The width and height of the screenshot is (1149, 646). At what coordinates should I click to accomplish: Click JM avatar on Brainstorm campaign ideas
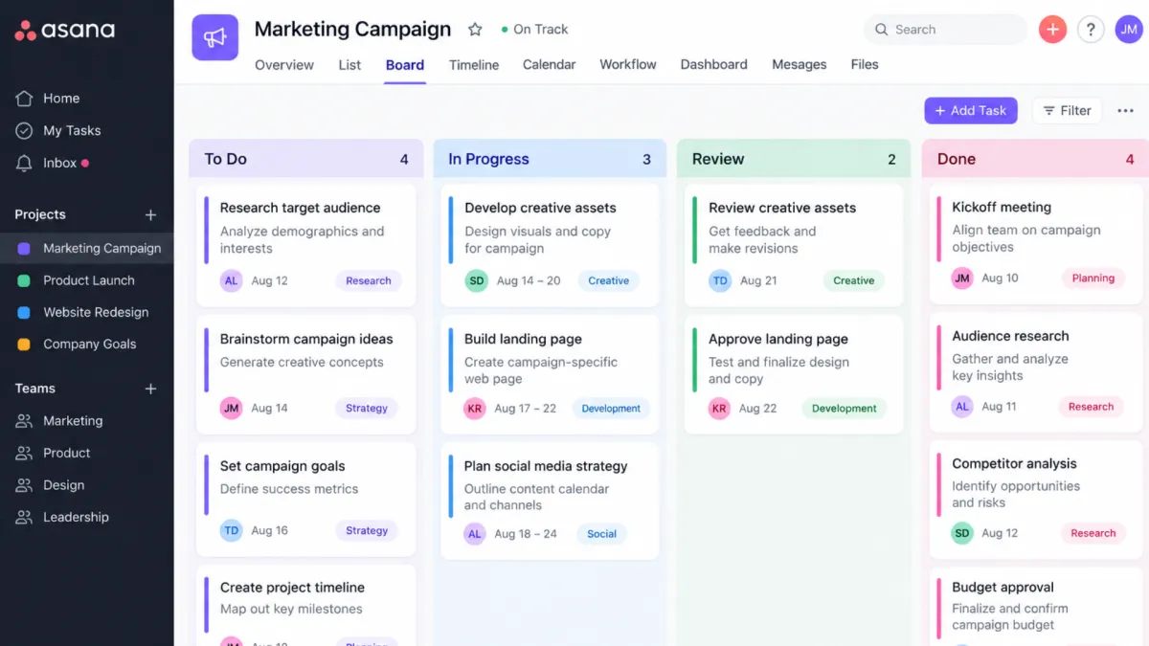click(x=231, y=408)
